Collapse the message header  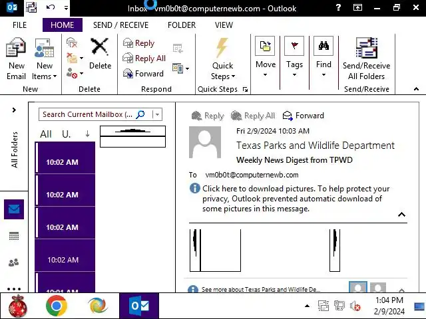(x=401, y=215)
